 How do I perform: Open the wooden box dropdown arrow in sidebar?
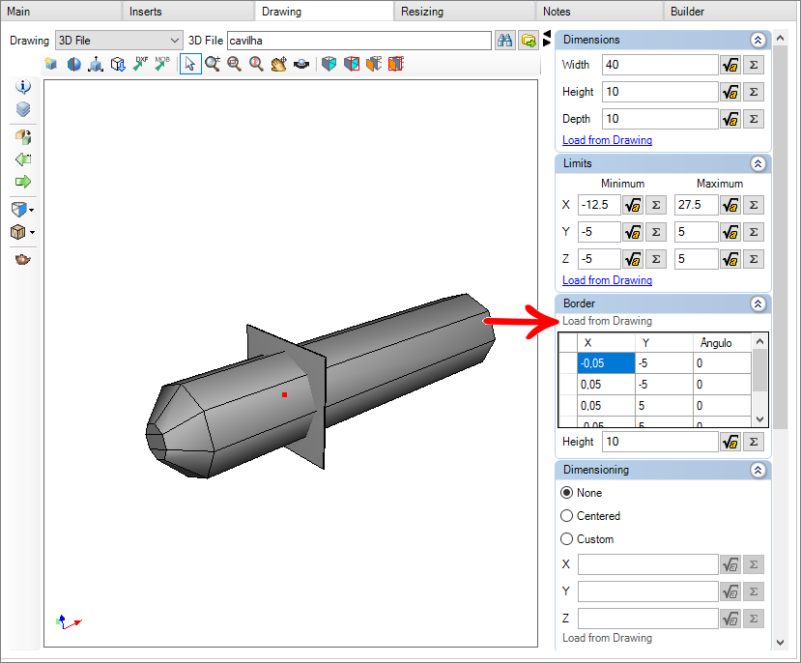[32, 232]
